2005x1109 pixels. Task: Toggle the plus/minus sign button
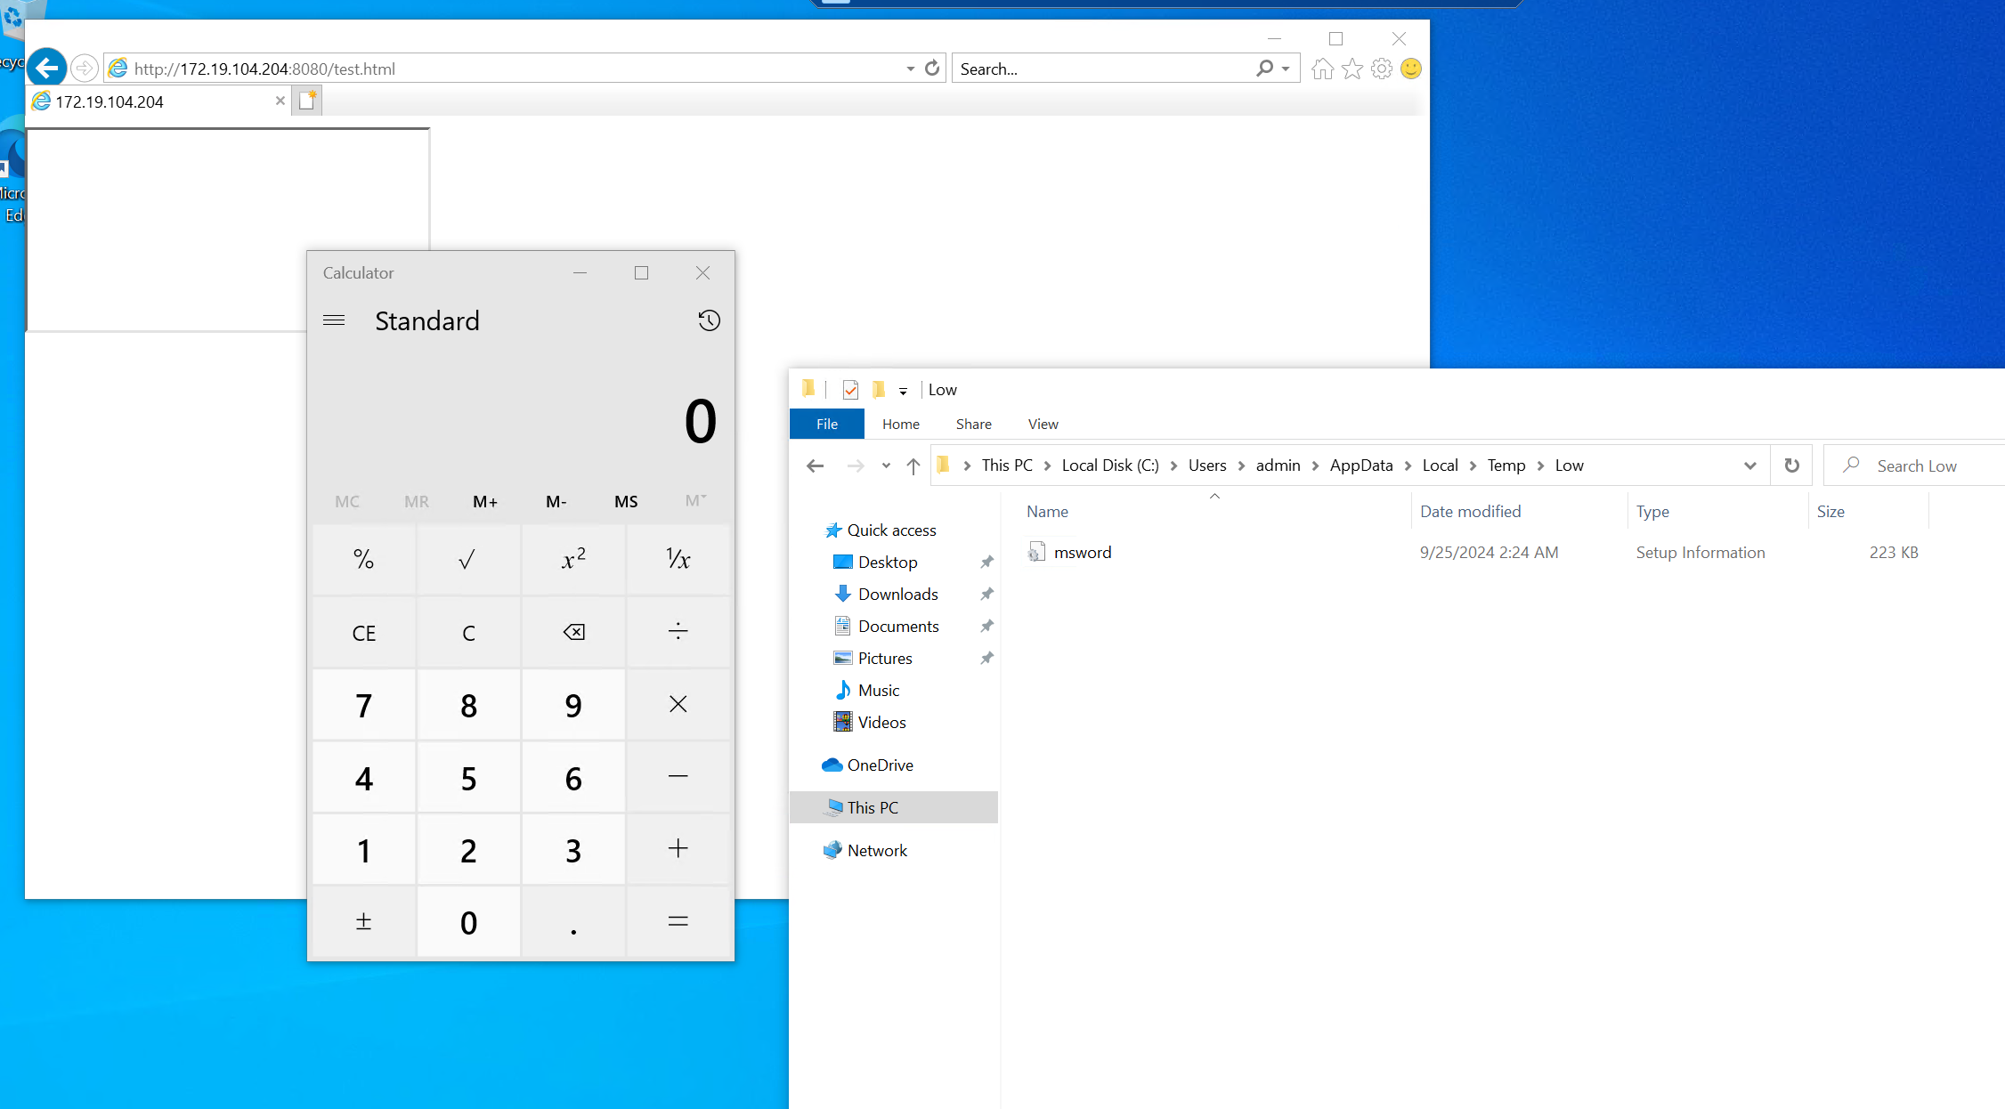coord(363,922)
